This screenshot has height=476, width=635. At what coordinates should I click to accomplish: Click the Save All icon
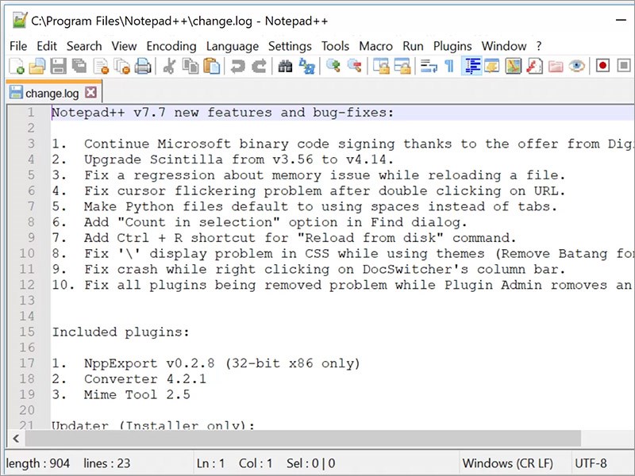(x=79, y=66)
